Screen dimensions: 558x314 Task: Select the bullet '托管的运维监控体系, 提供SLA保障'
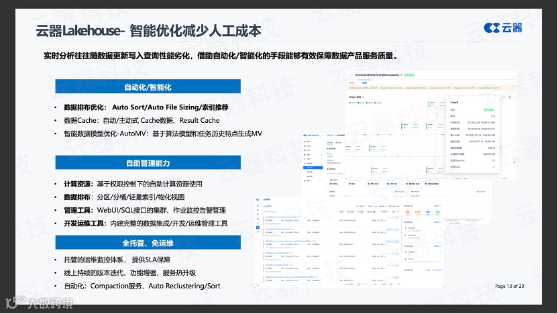[x=117, y=260]
